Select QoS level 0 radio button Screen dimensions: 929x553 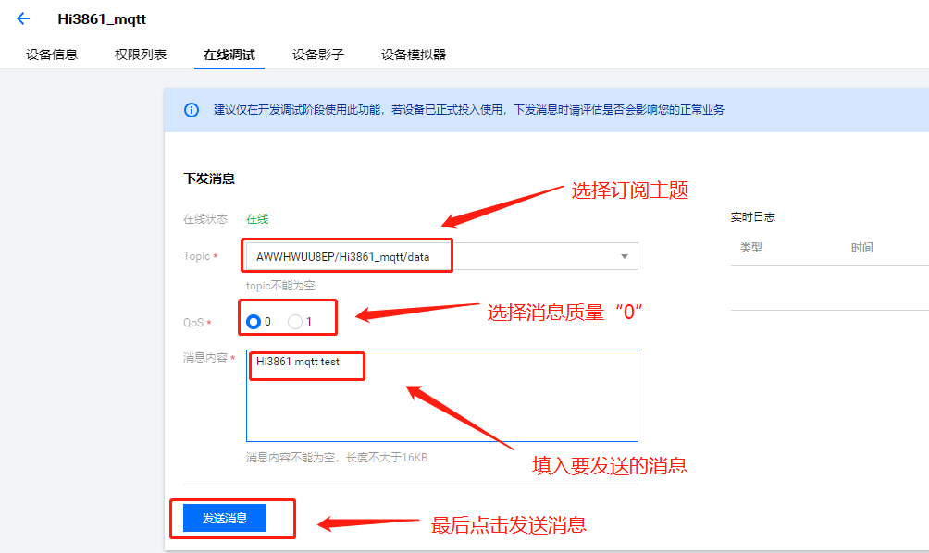(254, 322)
